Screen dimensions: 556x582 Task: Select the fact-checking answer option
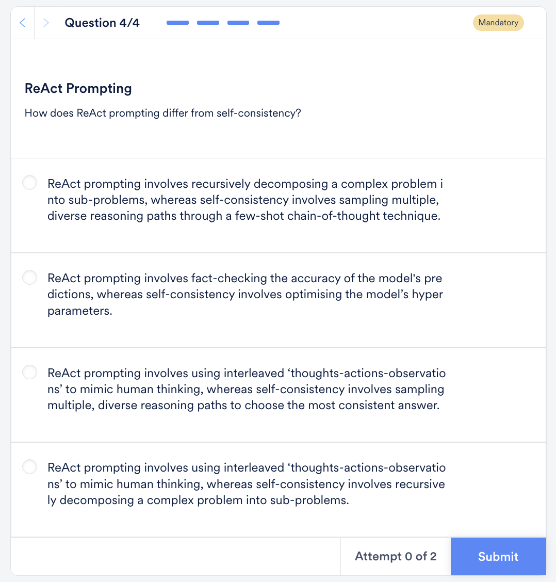(29, 277)
